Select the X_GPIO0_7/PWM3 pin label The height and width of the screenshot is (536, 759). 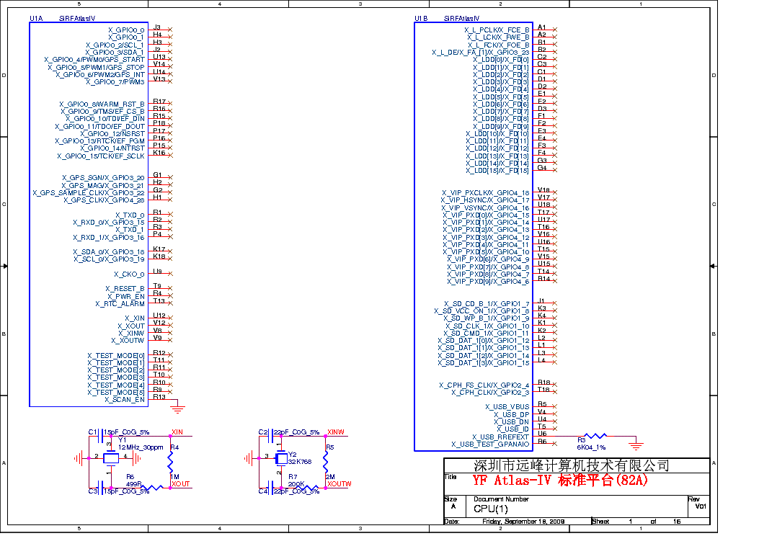(x=115, y=81)
